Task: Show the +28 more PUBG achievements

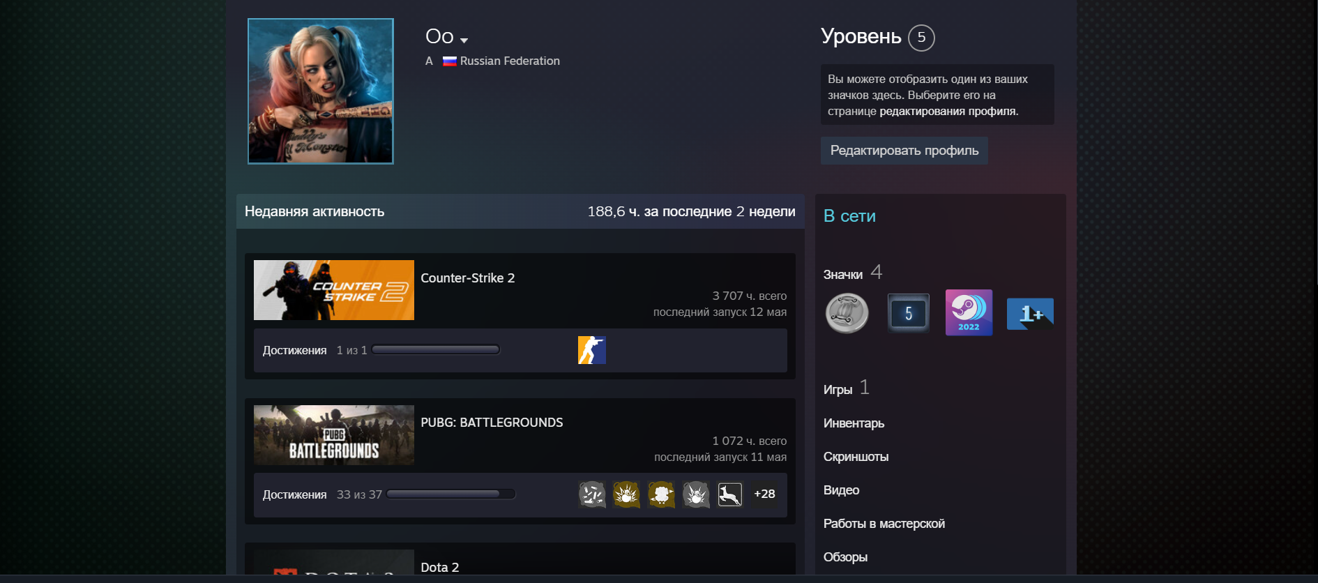Action: pyautogui.click(x=764, y=494)
